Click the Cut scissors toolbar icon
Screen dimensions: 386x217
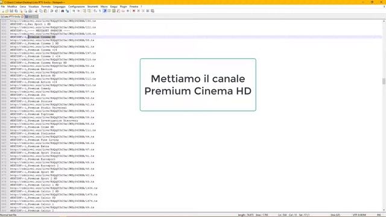36,11
